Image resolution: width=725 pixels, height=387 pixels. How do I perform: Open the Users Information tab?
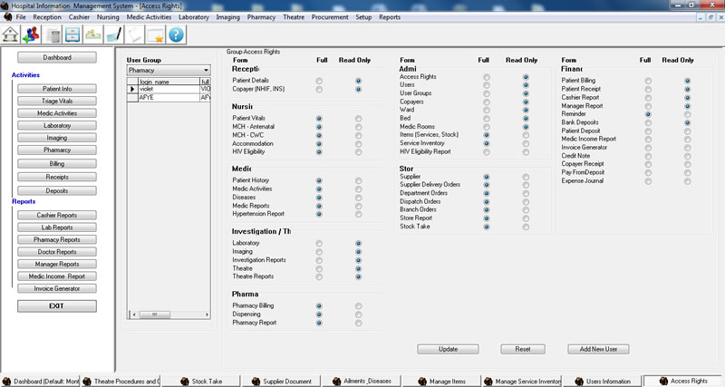pos(607,381)
